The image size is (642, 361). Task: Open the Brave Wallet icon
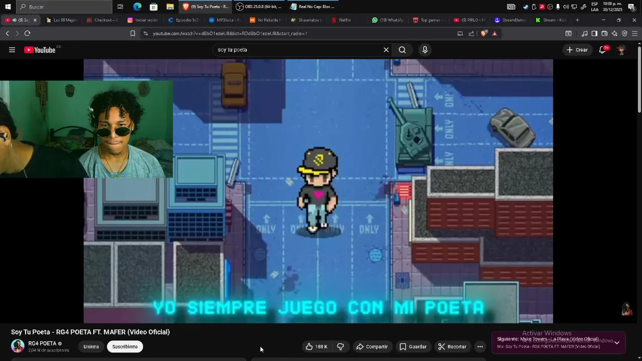click(x=604, y=34)
